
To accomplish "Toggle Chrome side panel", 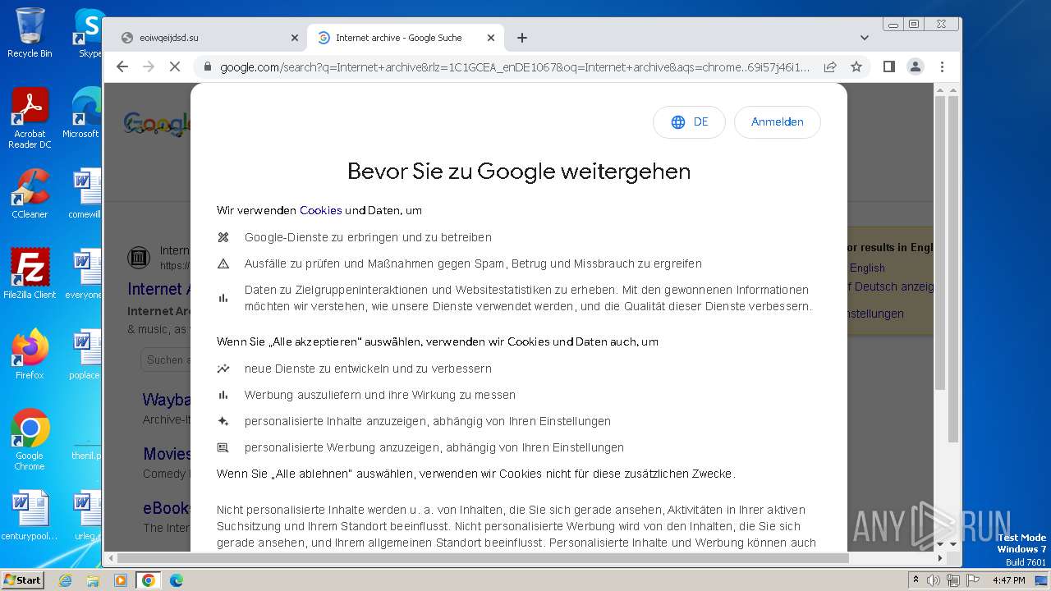I will pyautogui.click(x=888, y=66).
